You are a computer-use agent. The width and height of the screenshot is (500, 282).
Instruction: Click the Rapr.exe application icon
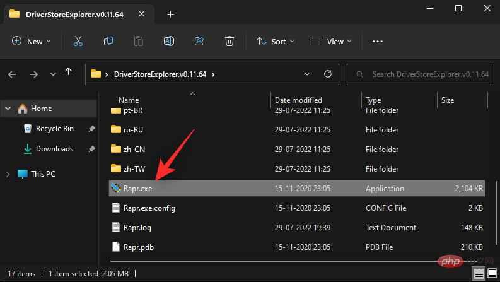point(116,188)
